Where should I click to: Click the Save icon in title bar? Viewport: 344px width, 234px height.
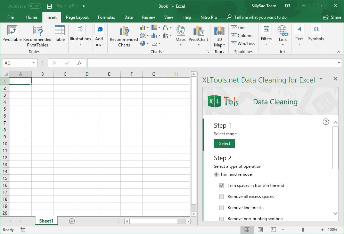click(49, 6)
